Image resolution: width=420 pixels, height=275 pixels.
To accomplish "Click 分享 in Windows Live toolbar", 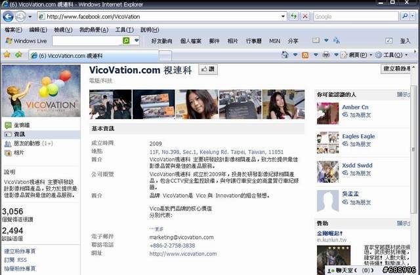I will tap(293, 41).
